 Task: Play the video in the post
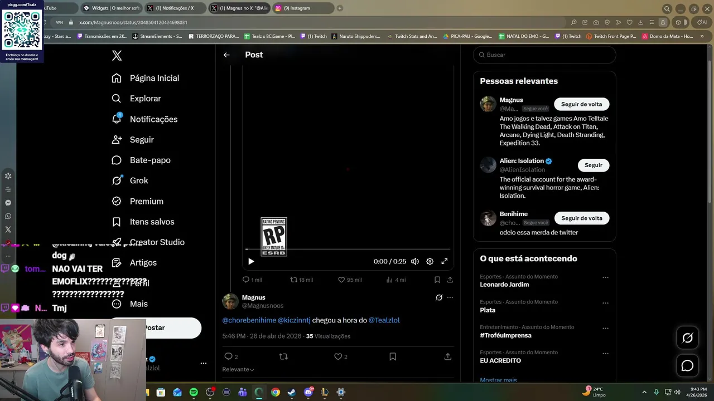pos(251,261)
